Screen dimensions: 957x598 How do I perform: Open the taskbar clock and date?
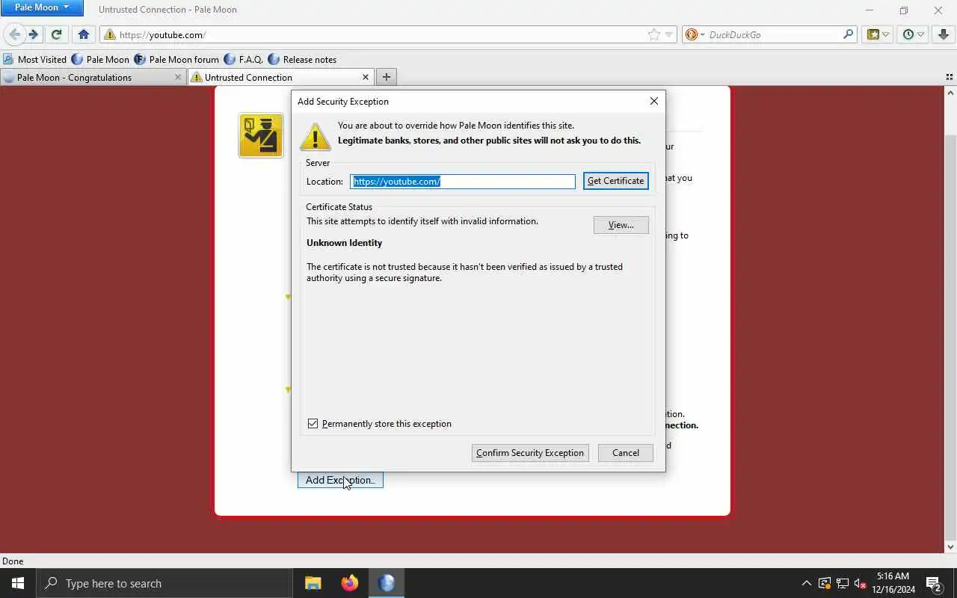[x=893, y=583]
